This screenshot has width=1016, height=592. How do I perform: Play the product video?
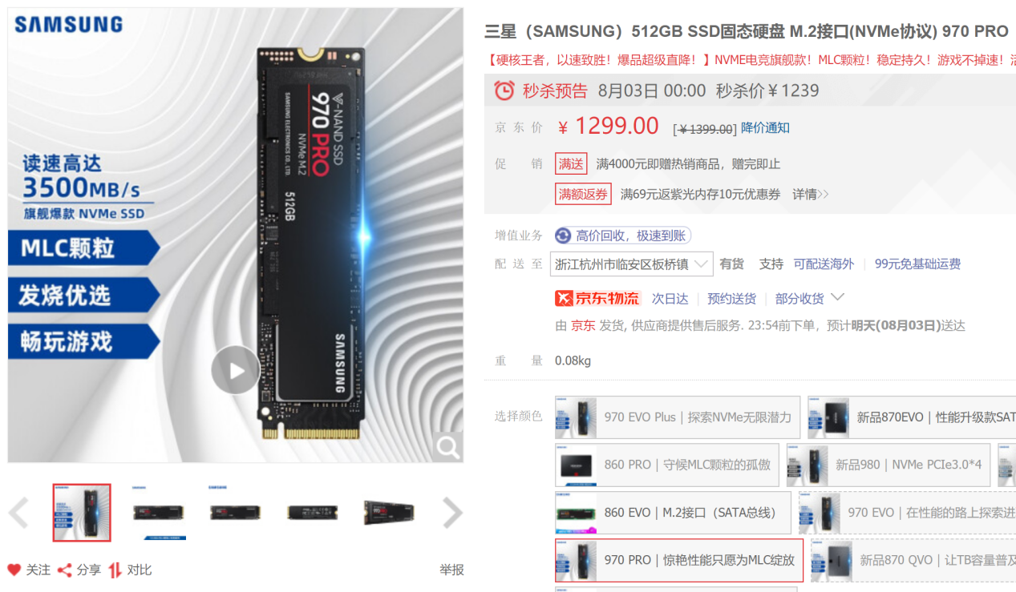(236, 370)
